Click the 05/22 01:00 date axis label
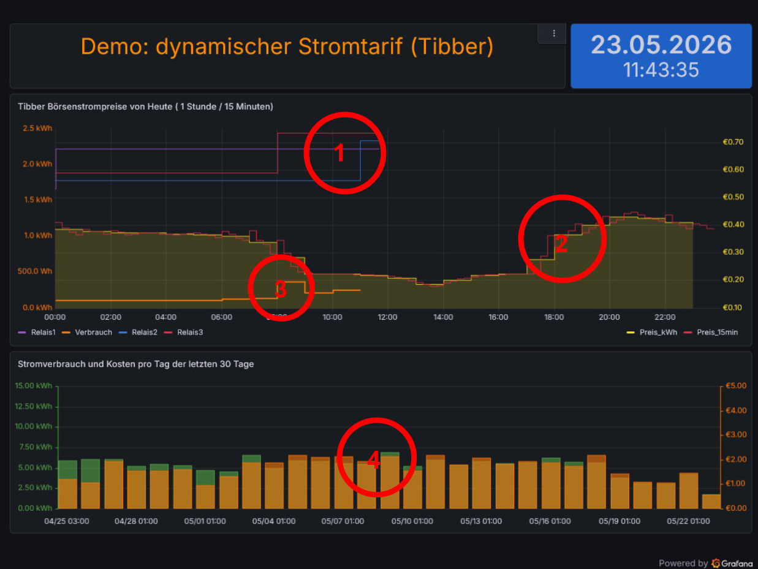758x569 pixels. [688, 521]
